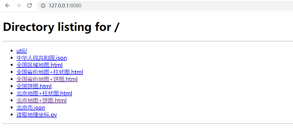The width and height of the screenshot is (293, 133).
Task: Open 北京地图+柱状图.html link
Action: [44, 93]
